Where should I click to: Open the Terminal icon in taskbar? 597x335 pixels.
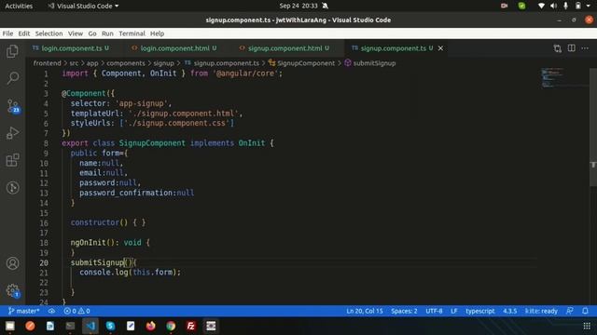(71, 326)
